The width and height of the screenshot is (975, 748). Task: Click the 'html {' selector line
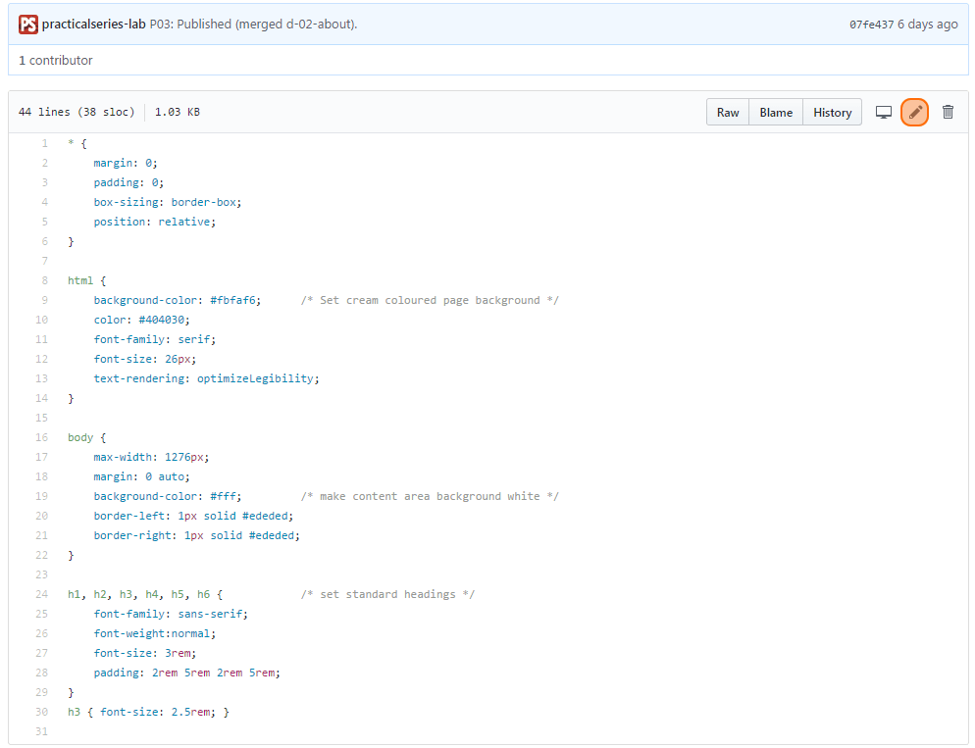87,280
